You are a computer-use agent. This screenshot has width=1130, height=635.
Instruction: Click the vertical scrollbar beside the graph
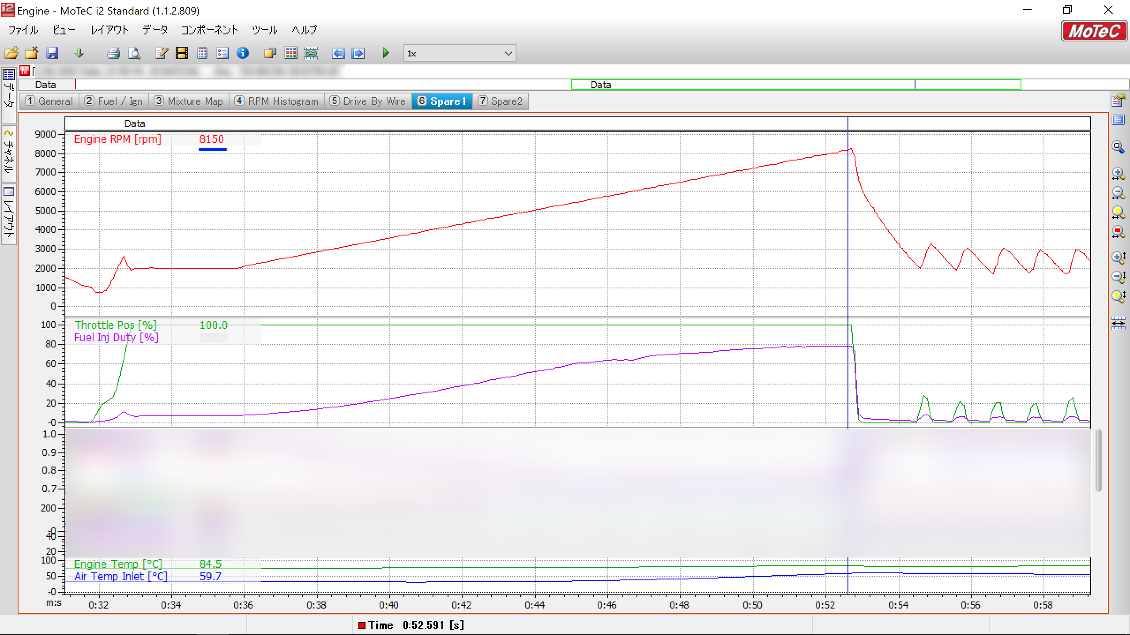[x=1099, y=460]
